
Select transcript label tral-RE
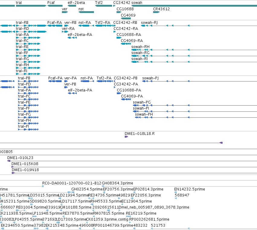22,47
